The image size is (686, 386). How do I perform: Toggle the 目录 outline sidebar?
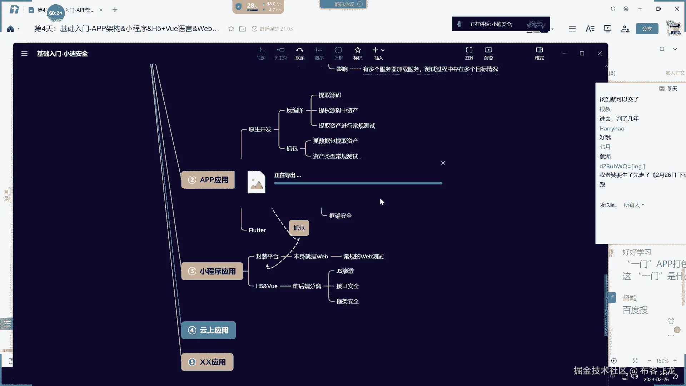[x=6, y=195]
